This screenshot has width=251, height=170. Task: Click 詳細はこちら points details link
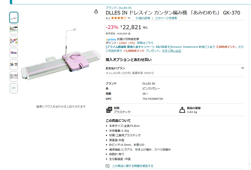coord(145,43)
